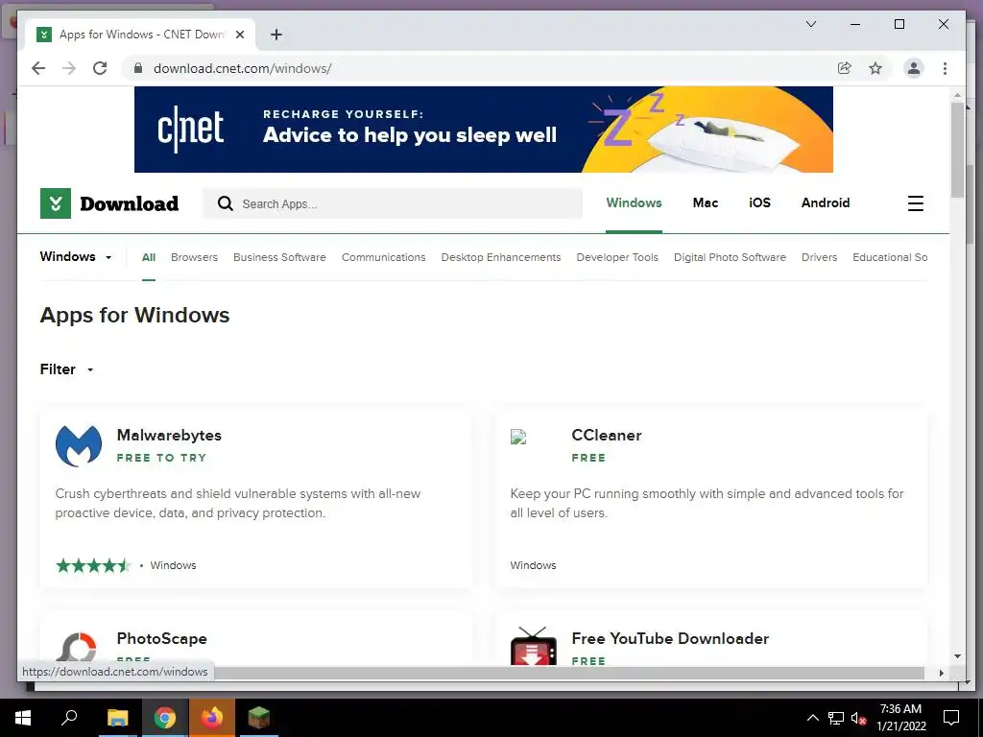Click the green Download logo icon

55,203
